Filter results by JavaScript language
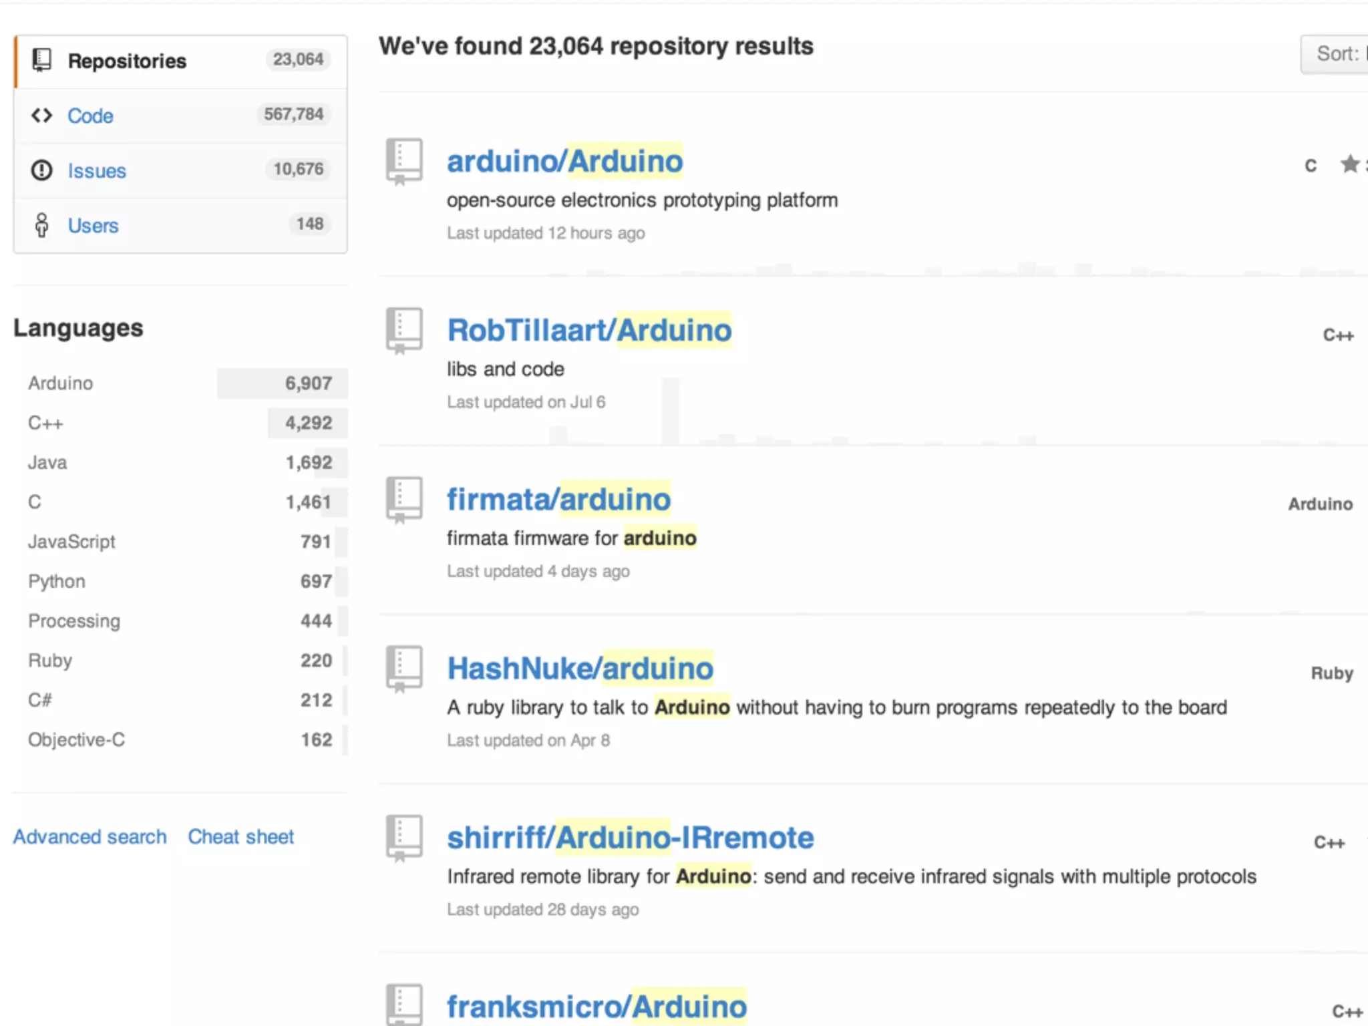 [71, 542]
